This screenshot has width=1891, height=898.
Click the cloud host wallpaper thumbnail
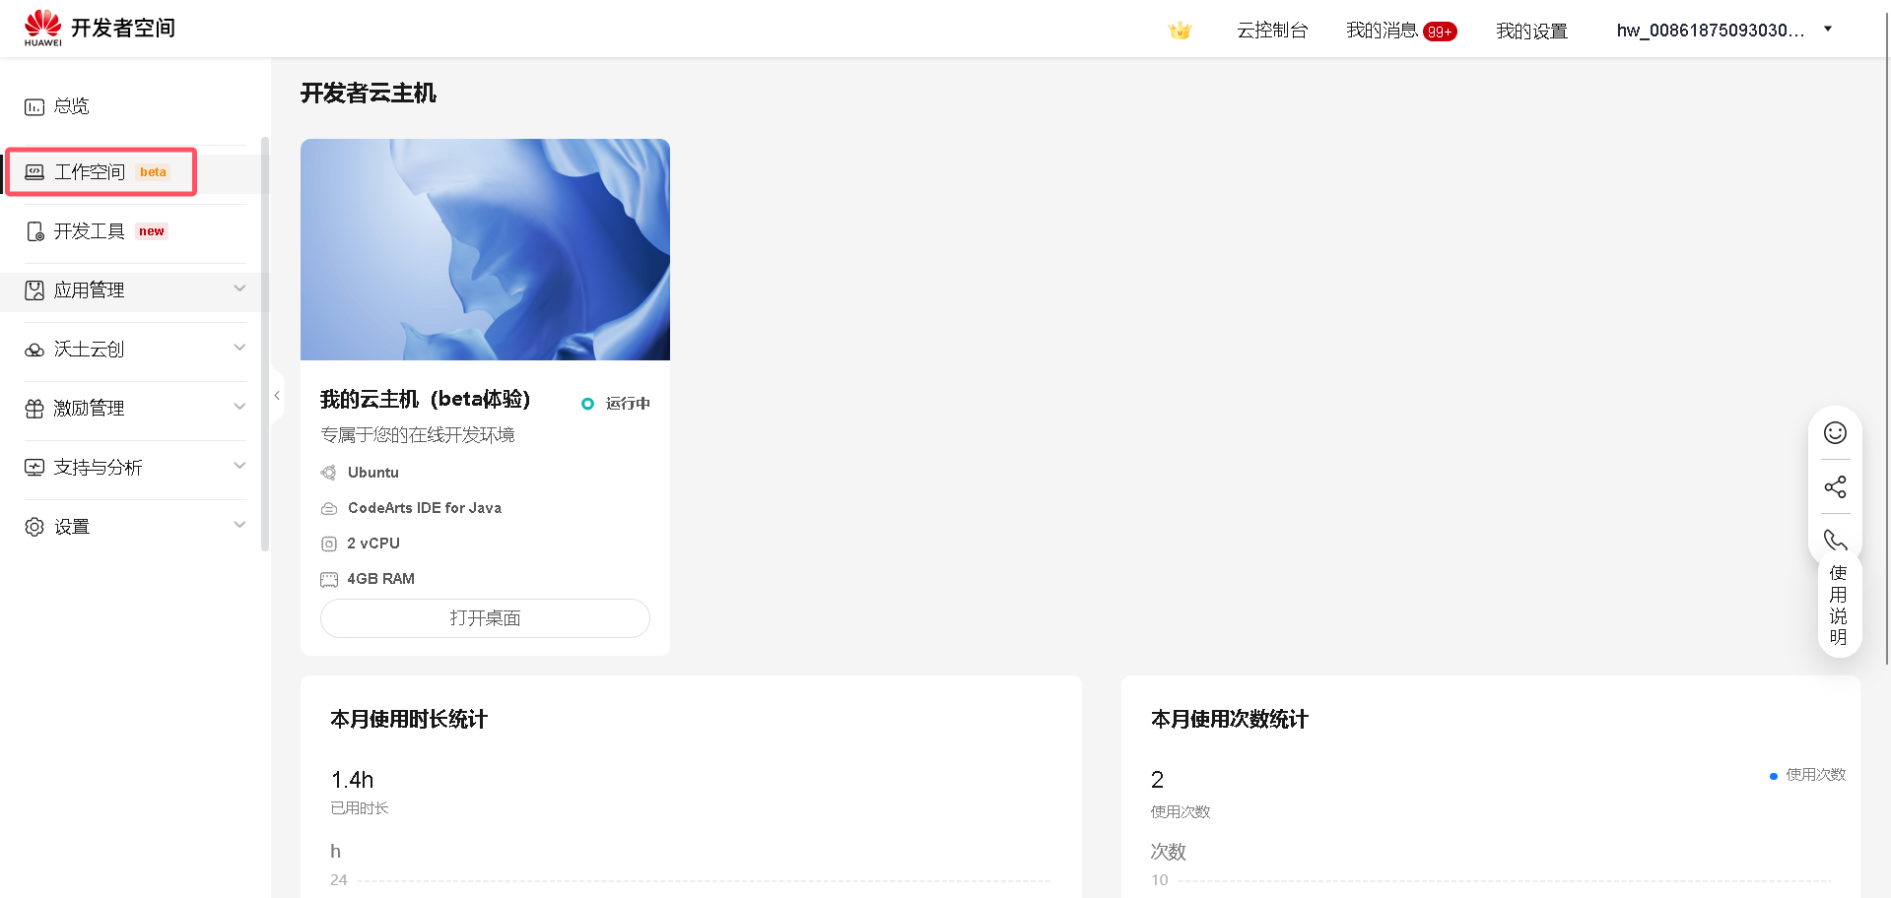(x=484, y=249)
